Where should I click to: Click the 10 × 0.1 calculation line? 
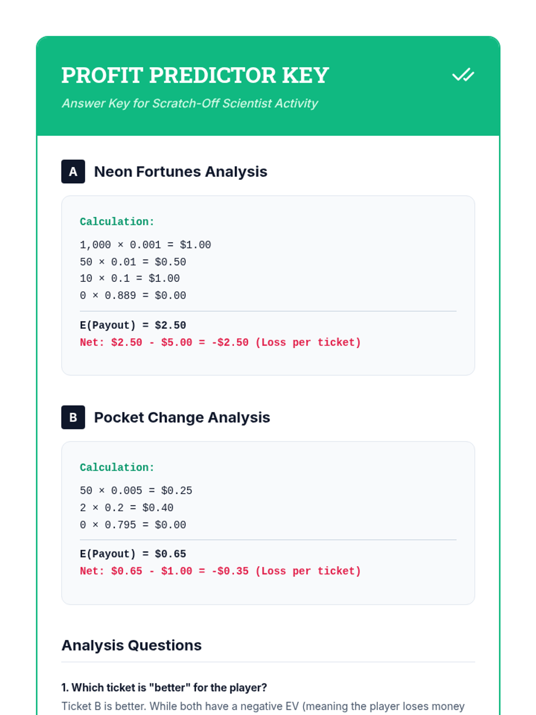point(130,278)
